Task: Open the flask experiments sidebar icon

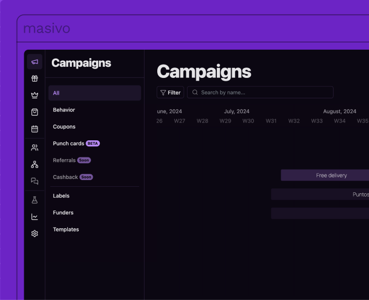Action: 35,200
